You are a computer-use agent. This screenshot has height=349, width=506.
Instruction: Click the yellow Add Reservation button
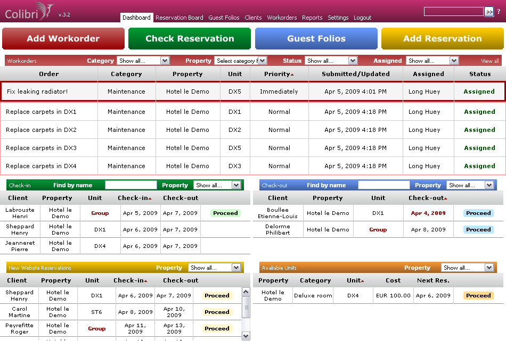tap(443, 38)
